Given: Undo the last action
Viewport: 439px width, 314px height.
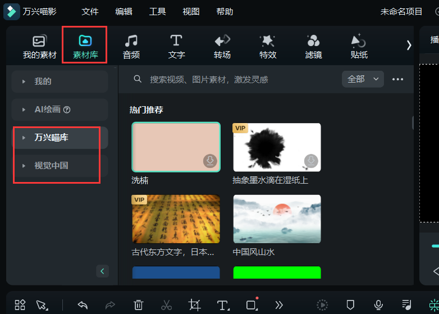Looking at the screenshot, I should 83,305.
